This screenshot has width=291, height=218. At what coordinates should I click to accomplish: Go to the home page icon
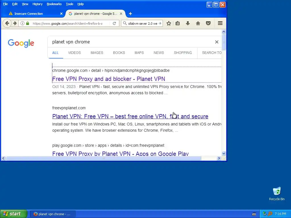pos(198,23)
